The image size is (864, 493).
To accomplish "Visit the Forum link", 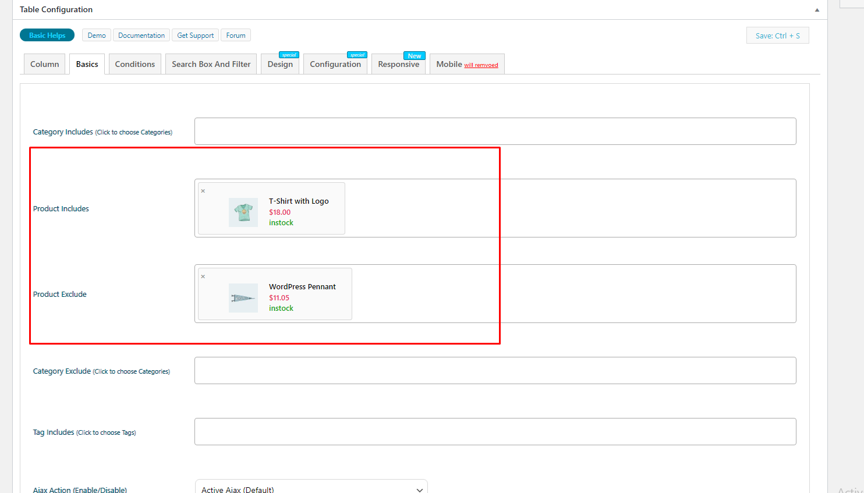I will coord(236,36).
